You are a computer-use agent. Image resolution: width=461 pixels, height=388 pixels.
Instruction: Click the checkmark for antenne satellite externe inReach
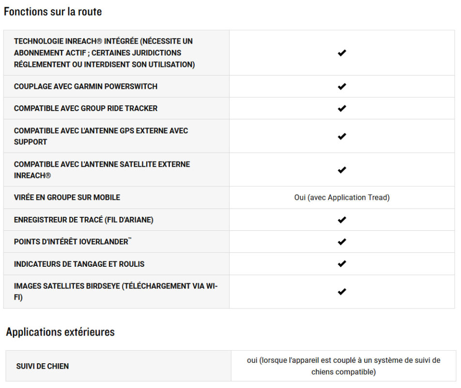[x=342, y=170]
